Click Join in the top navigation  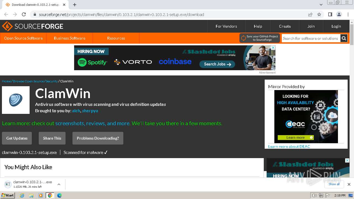click(x=311, y=26)
